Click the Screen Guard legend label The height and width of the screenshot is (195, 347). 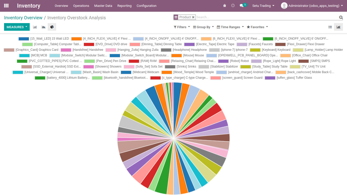(242, 78)
